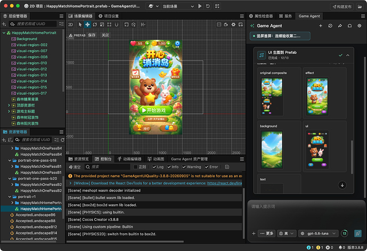Screen dimensions: 367x251
Task: Open Game Agent chat history
Action: (330, 26)
